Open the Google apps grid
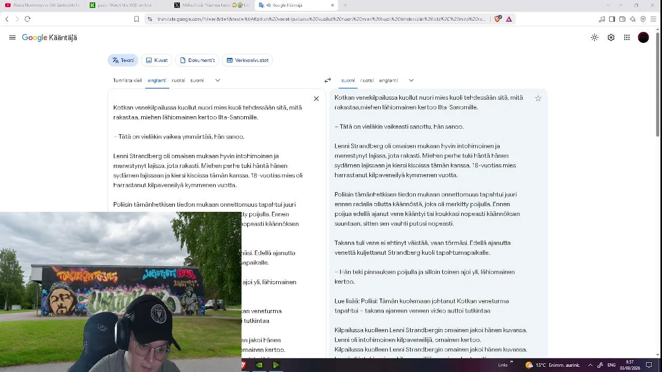662x372 pixels. point(627,38)
